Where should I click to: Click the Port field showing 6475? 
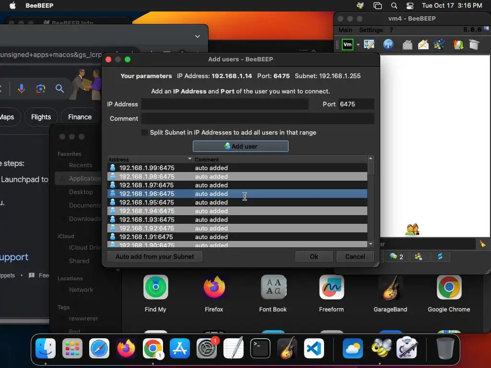point(356,104)
